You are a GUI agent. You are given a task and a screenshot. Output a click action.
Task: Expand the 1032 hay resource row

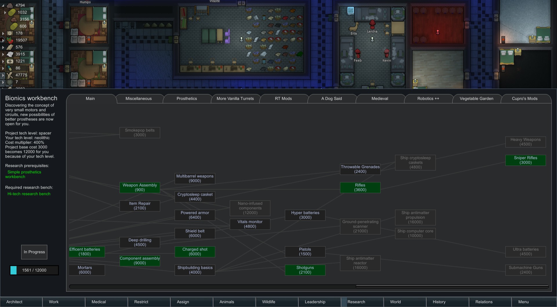(5, 12)
